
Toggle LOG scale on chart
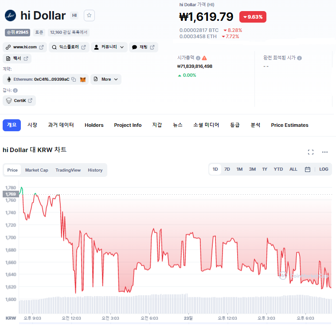tap(324, 169)
